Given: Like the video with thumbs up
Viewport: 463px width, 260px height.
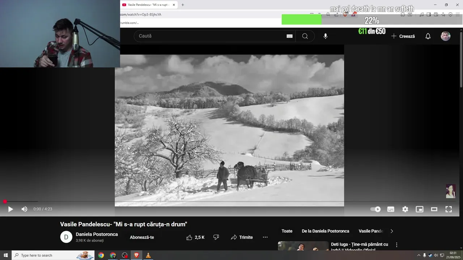Looking at the screenshot, I should [195, 237].
